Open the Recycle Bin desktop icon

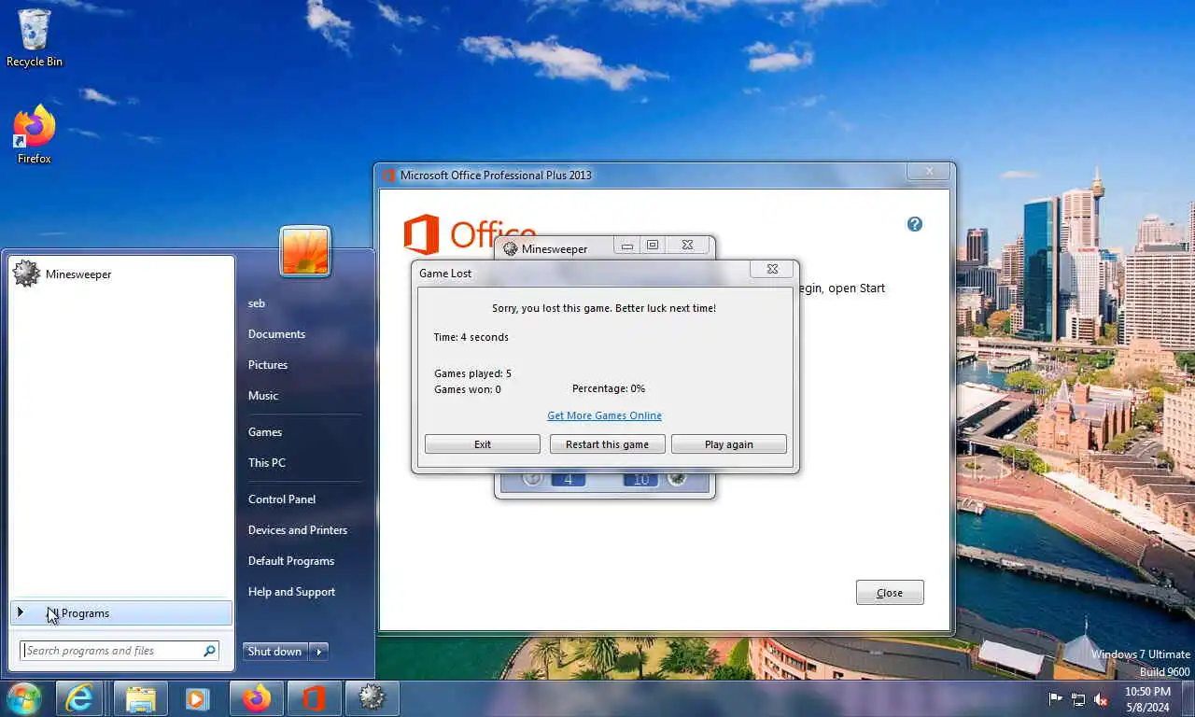point(35,38)
